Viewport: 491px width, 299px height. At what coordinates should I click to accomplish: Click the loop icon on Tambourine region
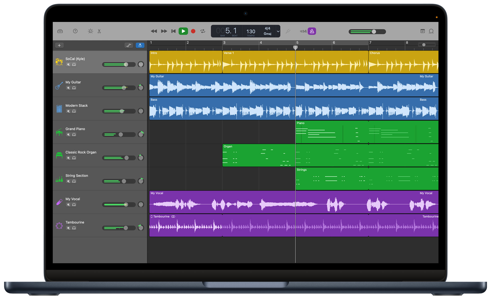(173, 217)
